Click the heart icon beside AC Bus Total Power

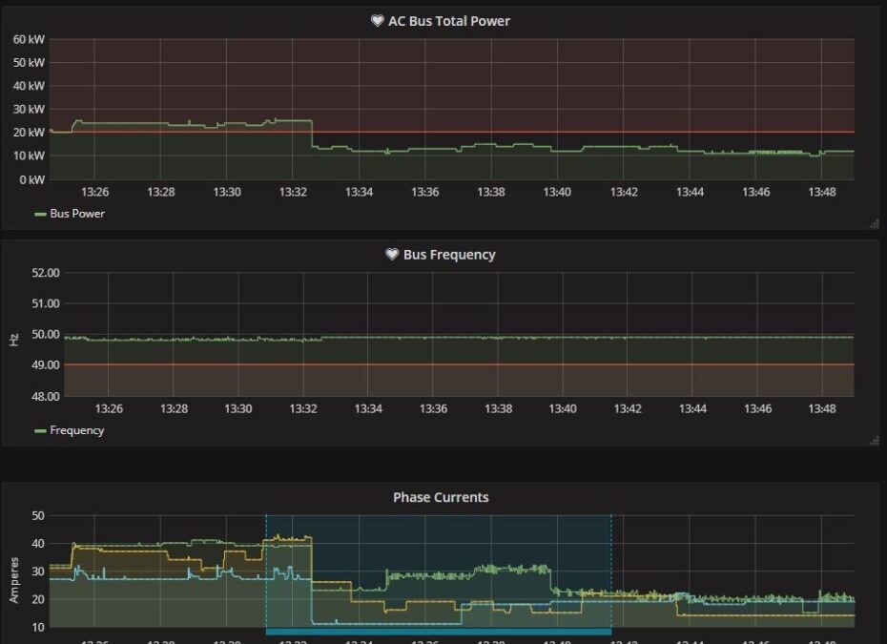[x=378, y=21]
